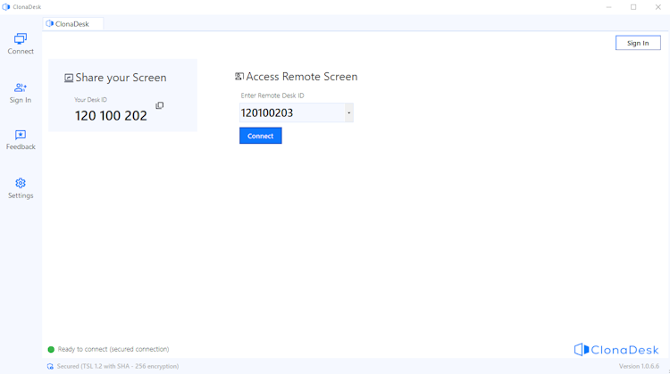Expand the Remote Desk ID history dropdown
Screen dimensions: 670x374
tap(349, 112)
